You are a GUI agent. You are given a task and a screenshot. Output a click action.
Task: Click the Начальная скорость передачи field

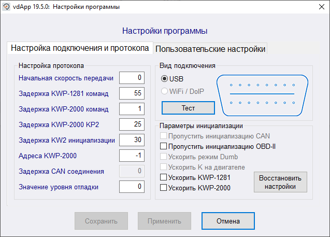132,78
